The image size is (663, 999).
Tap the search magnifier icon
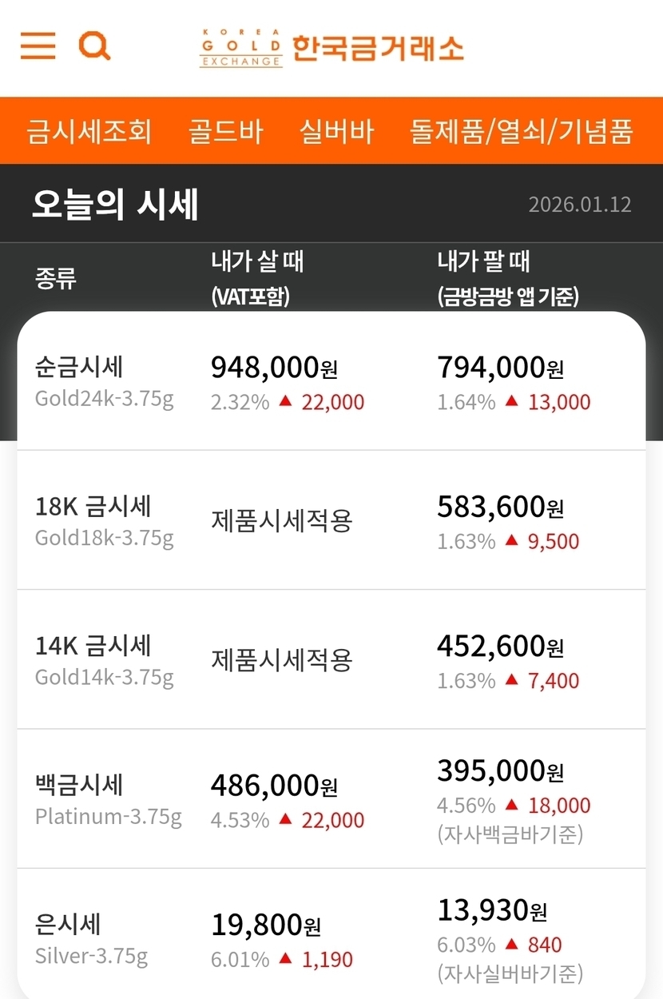(94, 46)
